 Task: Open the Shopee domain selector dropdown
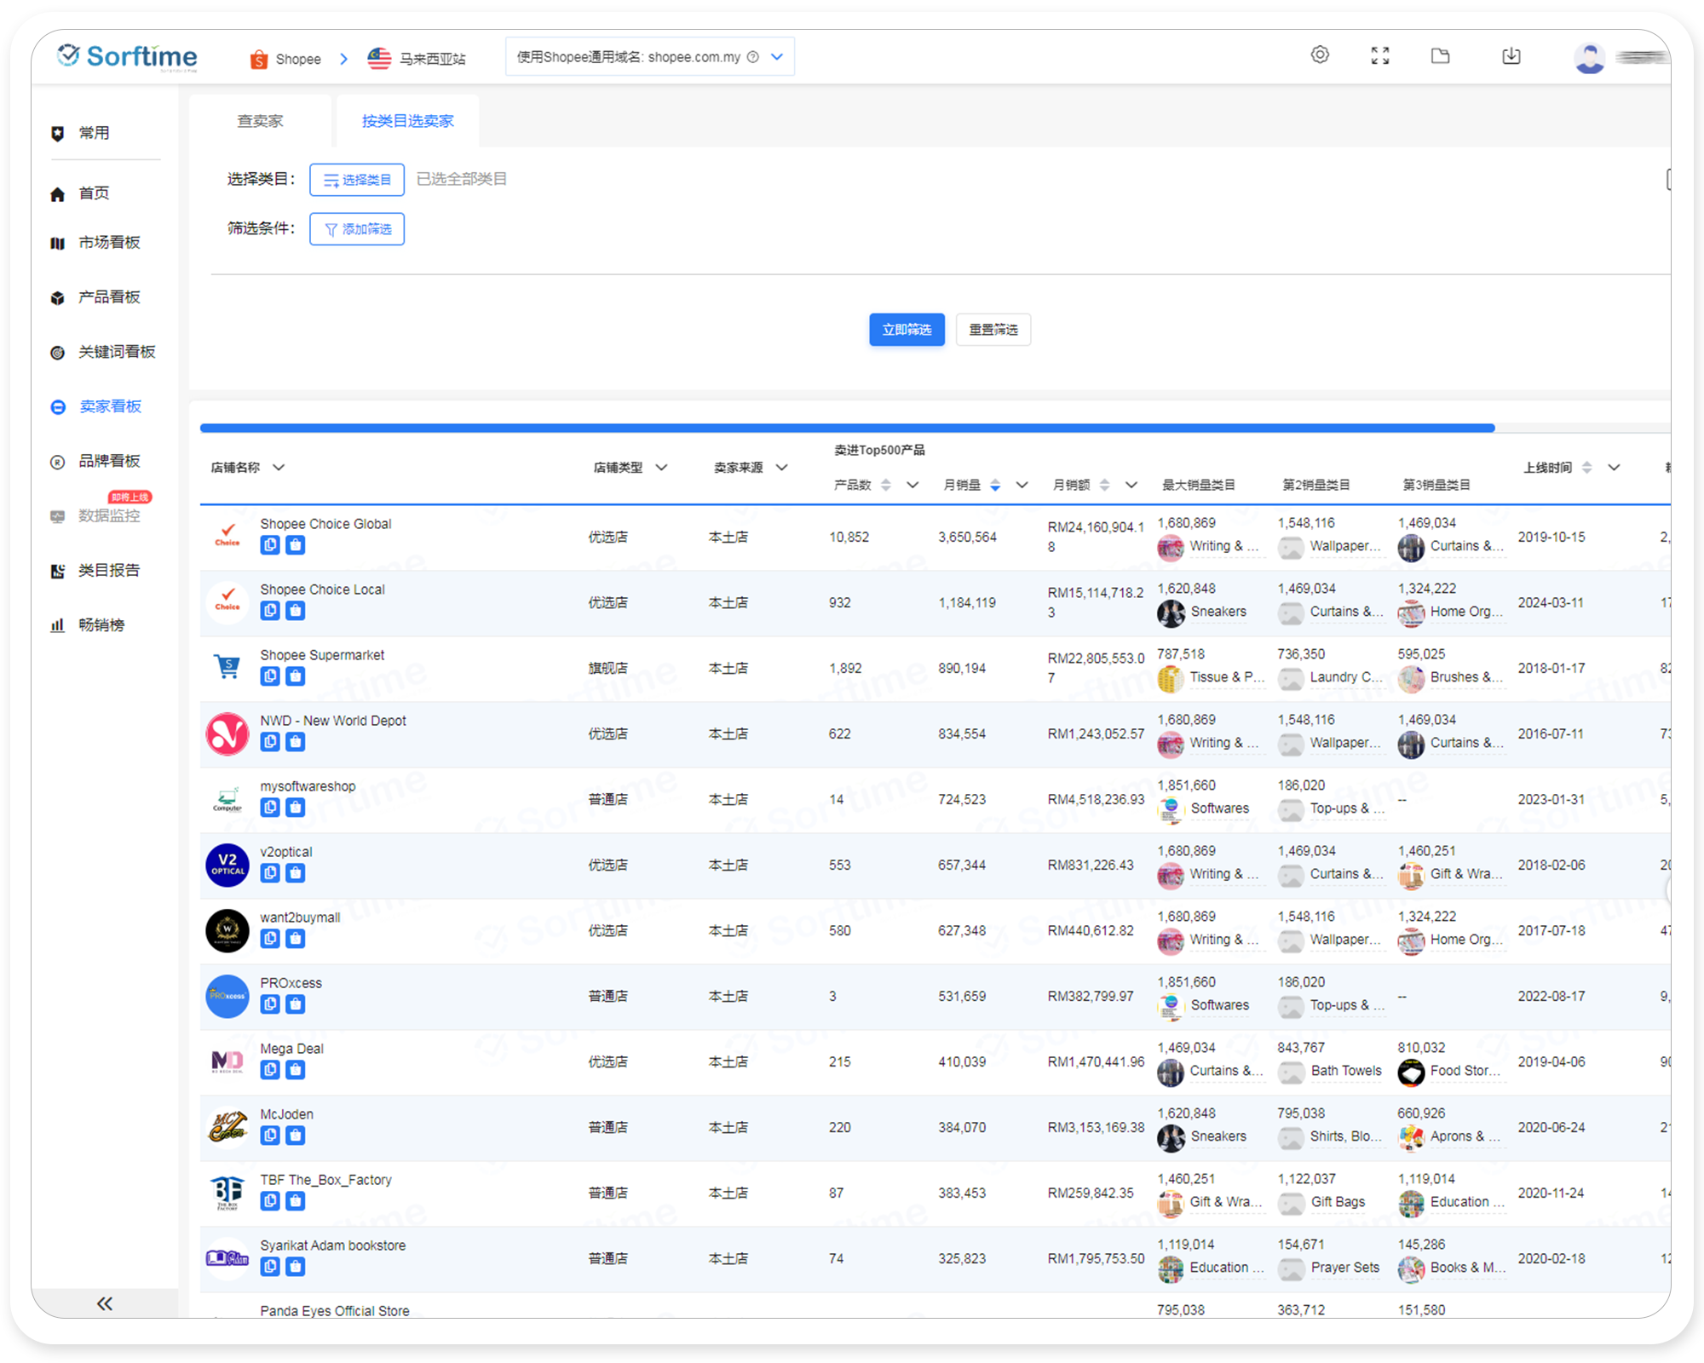pos(649,57)
